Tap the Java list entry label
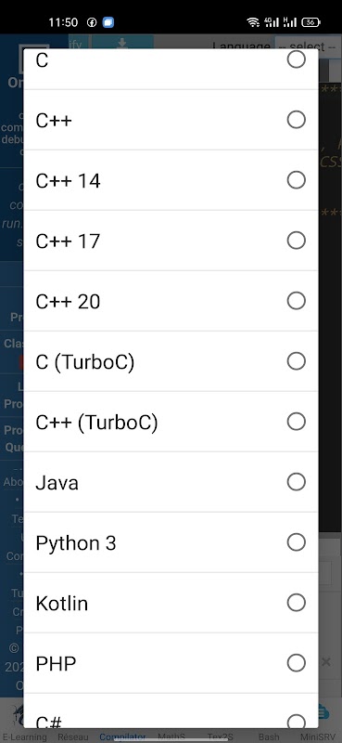The height and width of the screenshot is (743, 342). (x=57, y=483)
